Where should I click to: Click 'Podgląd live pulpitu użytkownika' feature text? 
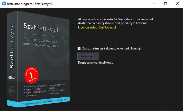[57, 92]
